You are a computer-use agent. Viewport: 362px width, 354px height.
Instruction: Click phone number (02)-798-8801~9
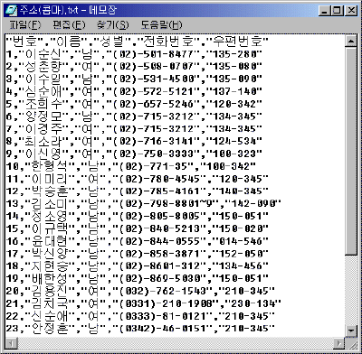click(167, 204)
